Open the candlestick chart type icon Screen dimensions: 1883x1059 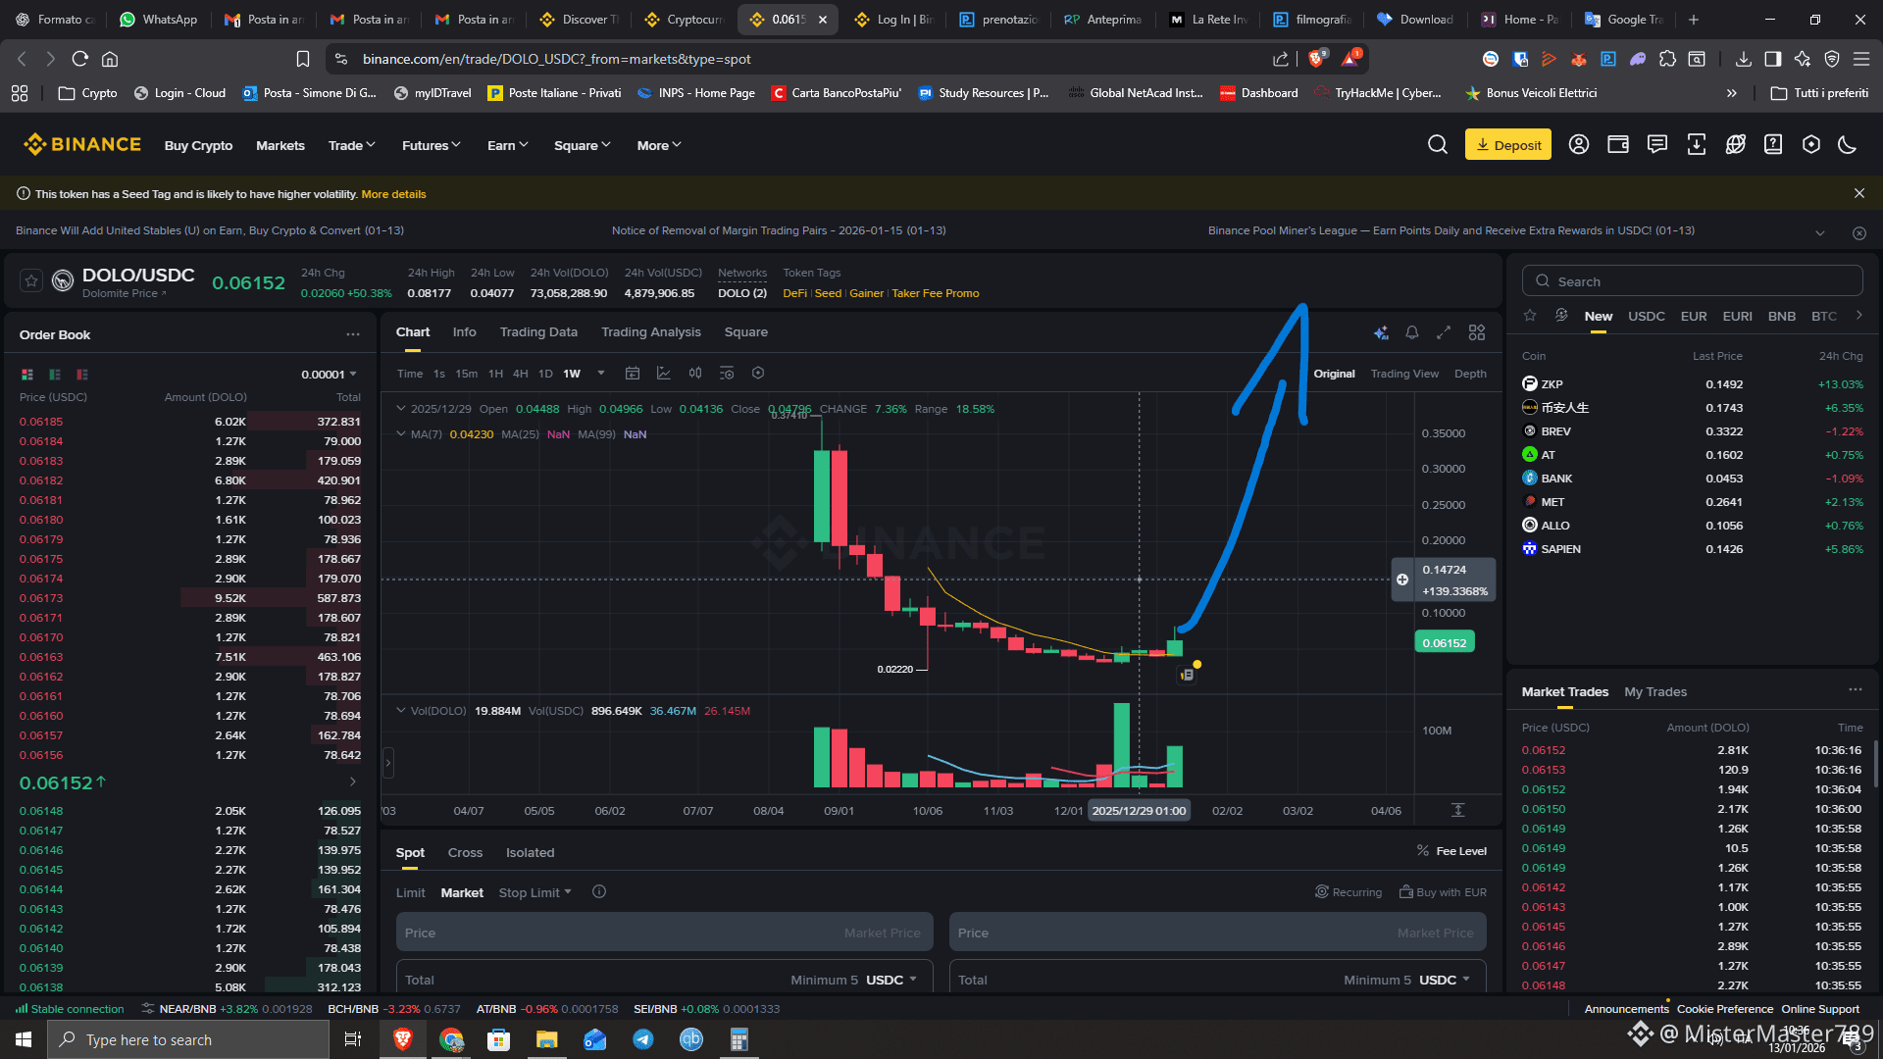tap(695, 374)
